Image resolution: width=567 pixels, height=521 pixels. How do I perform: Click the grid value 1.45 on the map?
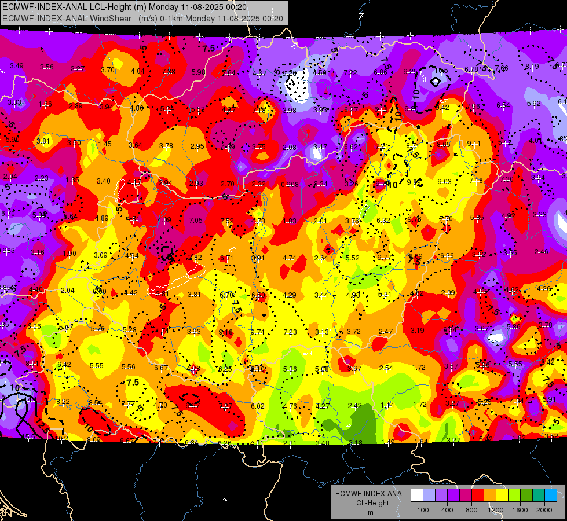pyautogui.click(x=105, y=144)
